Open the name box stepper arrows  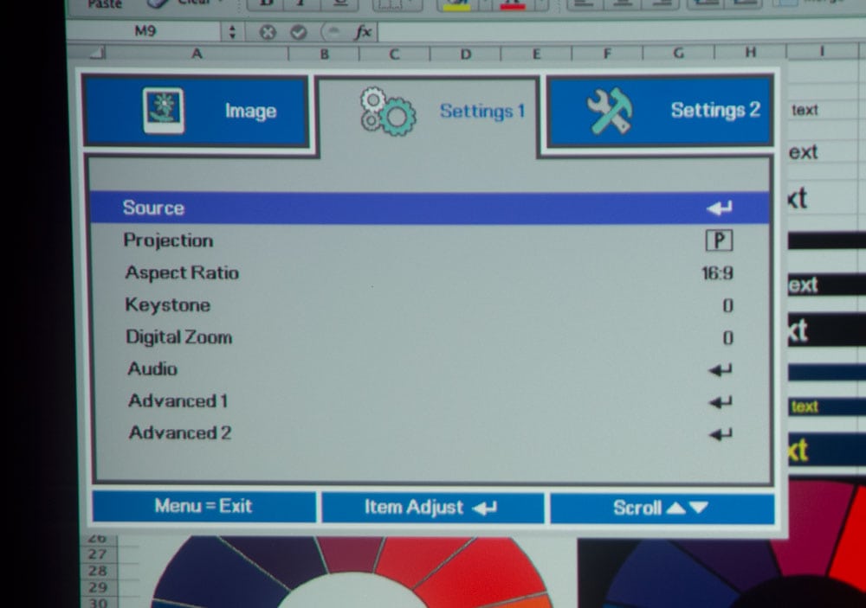[232, 32]
